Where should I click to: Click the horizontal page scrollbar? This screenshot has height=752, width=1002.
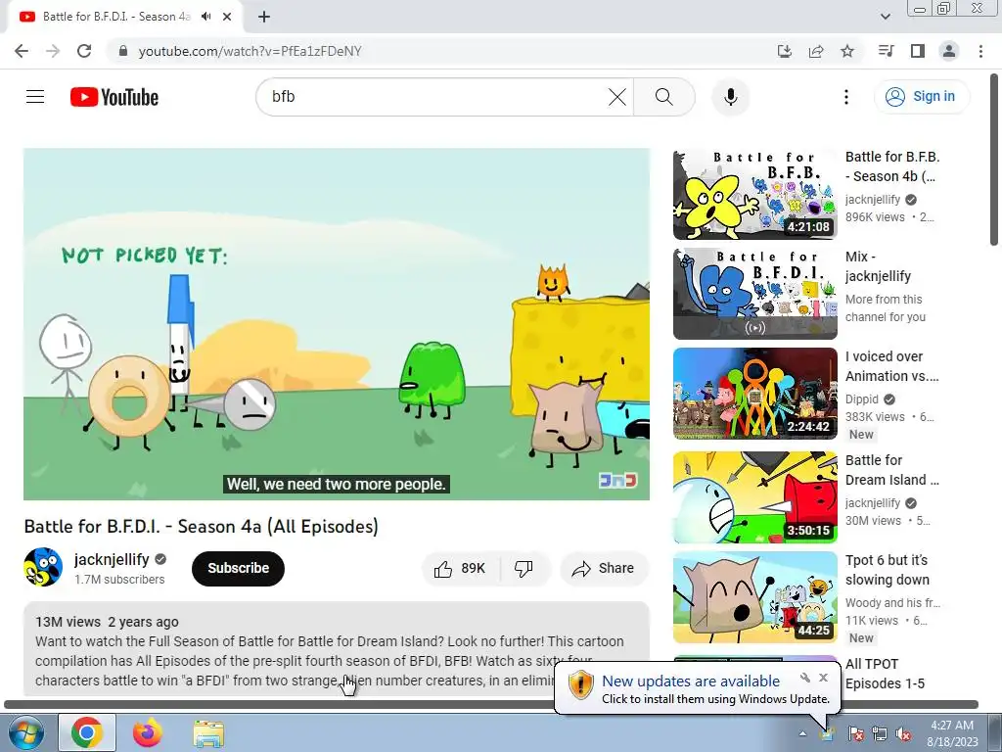491,705
